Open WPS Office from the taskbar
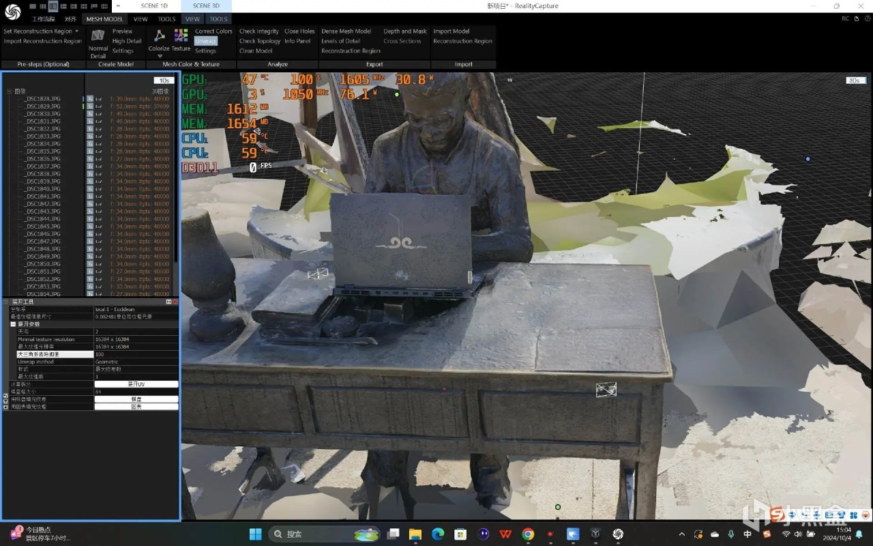This screenshot has width=873, height=546. coord(505,534)
